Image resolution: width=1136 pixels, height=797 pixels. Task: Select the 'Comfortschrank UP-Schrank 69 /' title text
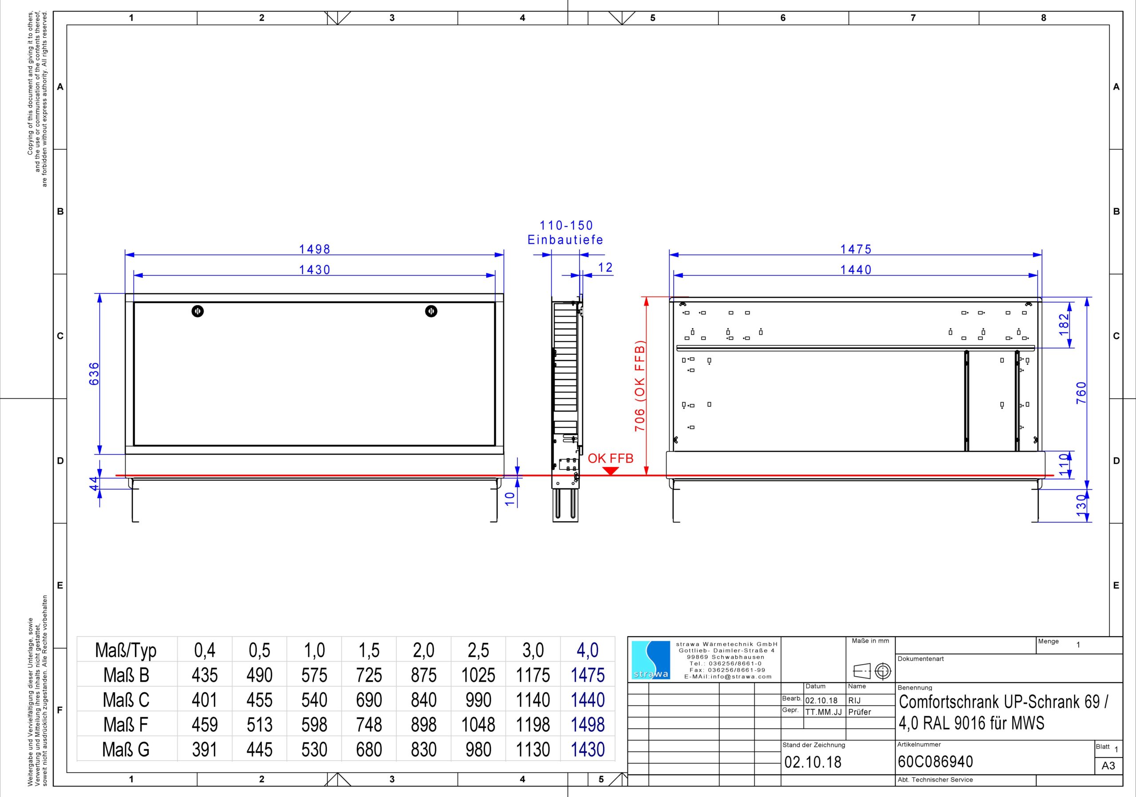coord(1004,702)
